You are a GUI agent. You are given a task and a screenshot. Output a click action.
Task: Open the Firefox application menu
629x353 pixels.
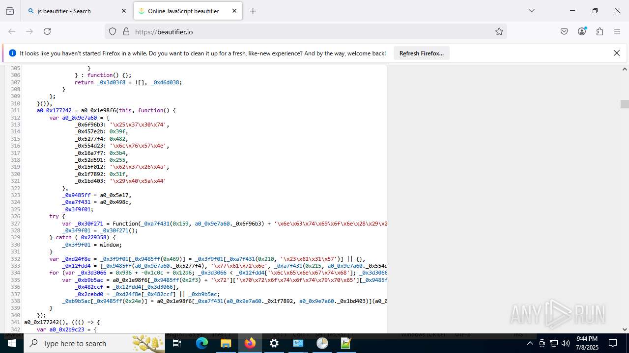click(x=617, y=31)
